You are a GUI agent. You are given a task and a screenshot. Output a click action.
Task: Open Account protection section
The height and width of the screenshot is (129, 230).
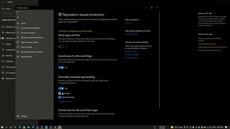(x=28, y=33)
